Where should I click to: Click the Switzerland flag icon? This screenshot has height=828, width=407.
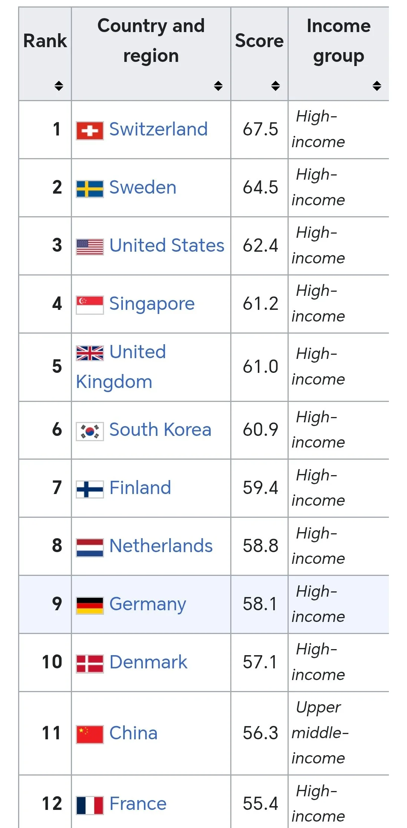pyautogui.click(x=90, y=131)
